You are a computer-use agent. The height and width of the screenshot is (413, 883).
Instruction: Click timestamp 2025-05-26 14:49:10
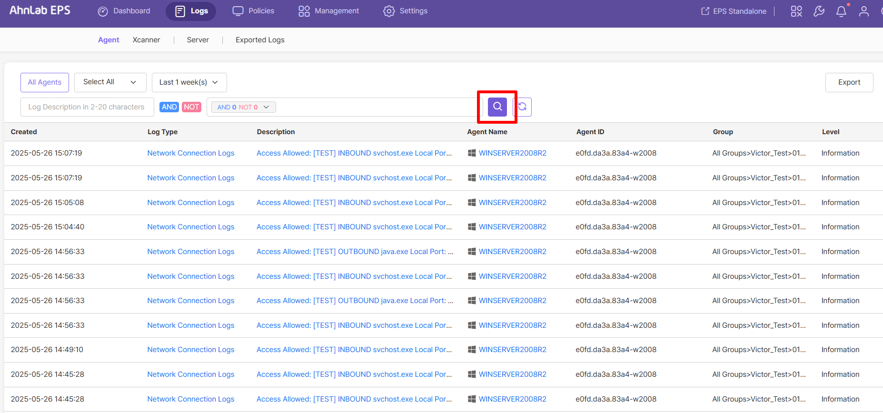[x=47, y=350]
